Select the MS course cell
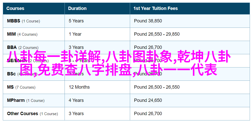Image resolution: width=252 pixels, height=123 pixels. point(34,87)
